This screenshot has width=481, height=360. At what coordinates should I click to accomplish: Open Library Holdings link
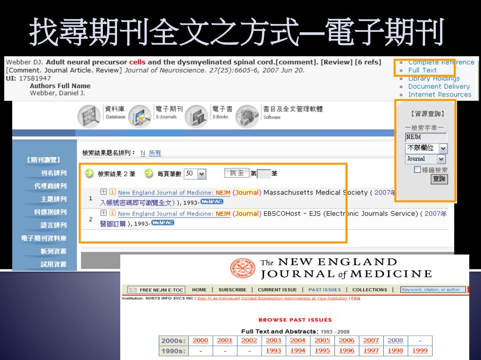tap(434, 78)
